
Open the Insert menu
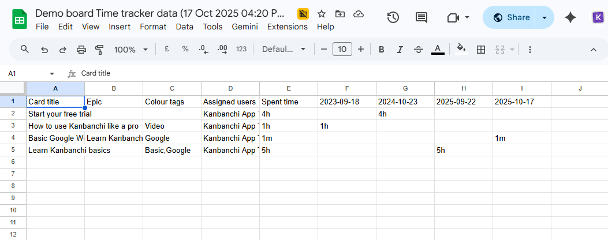[120, 27]
